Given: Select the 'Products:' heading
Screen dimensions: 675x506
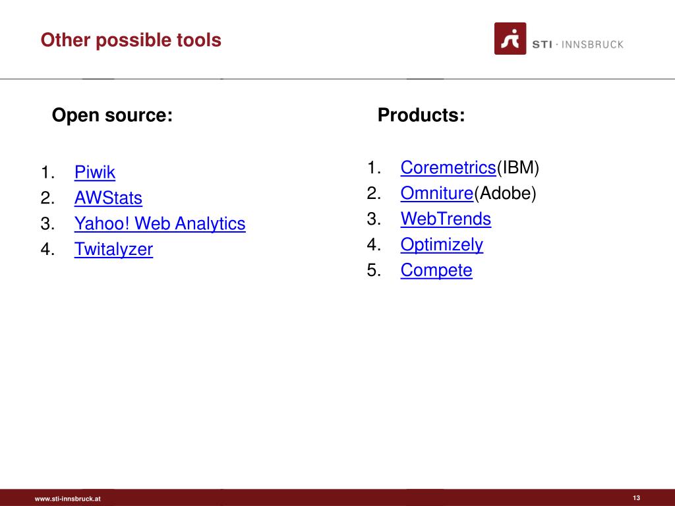Looking at the screenshot, I should 421,115.
